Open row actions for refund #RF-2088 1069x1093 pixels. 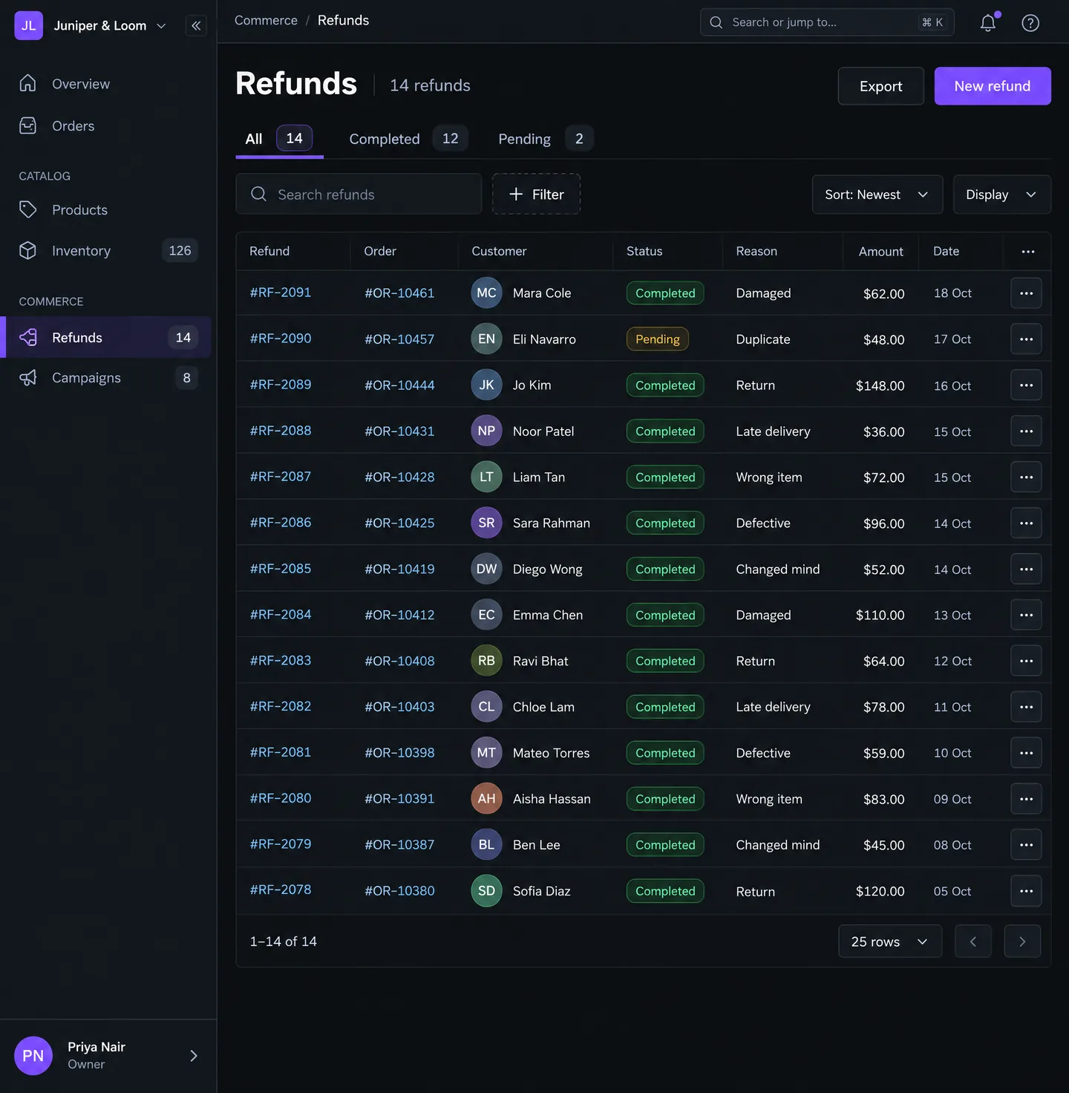(x=1026, y=431)
